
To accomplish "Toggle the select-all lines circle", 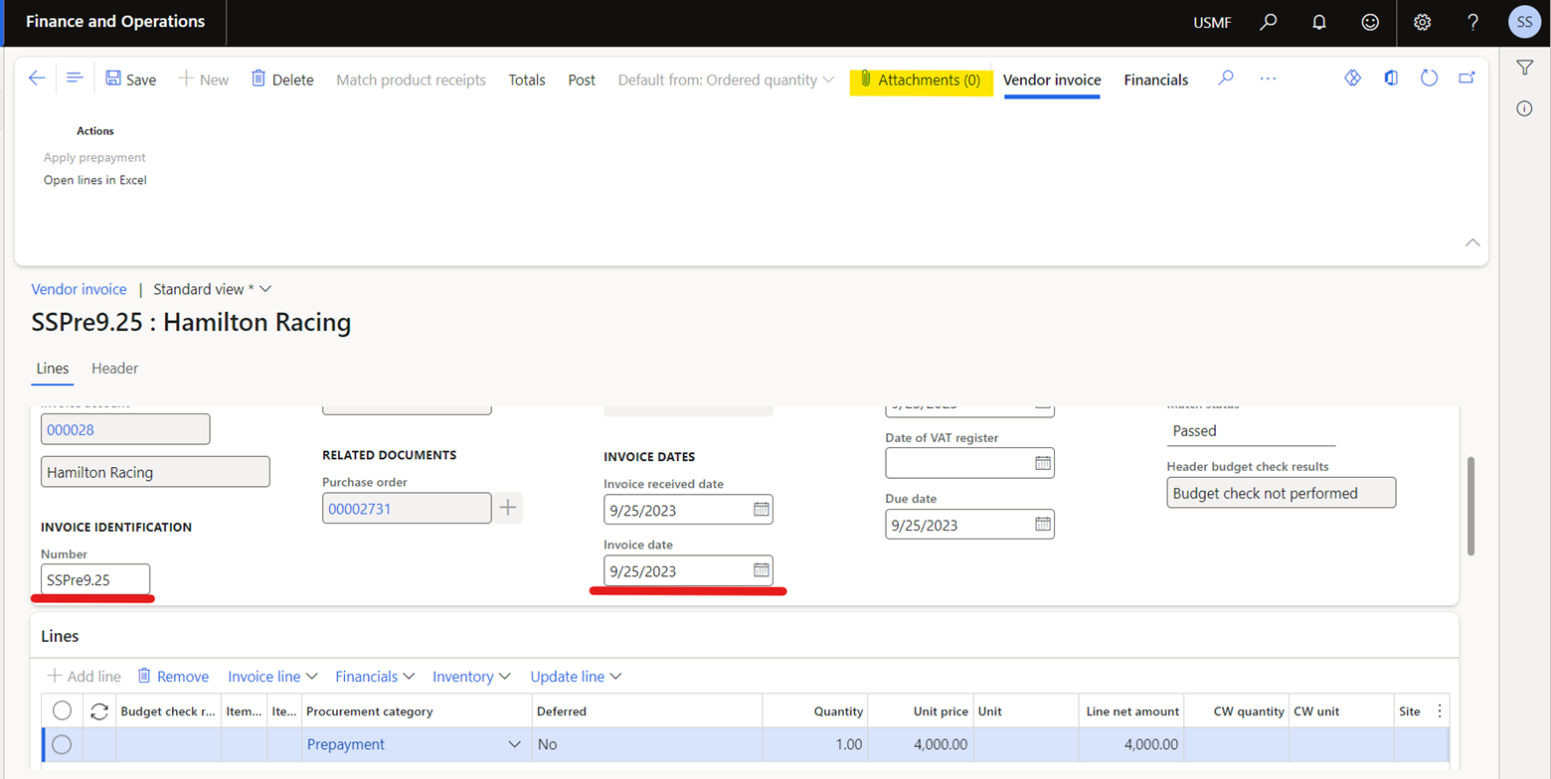I will tap(62, 710).
